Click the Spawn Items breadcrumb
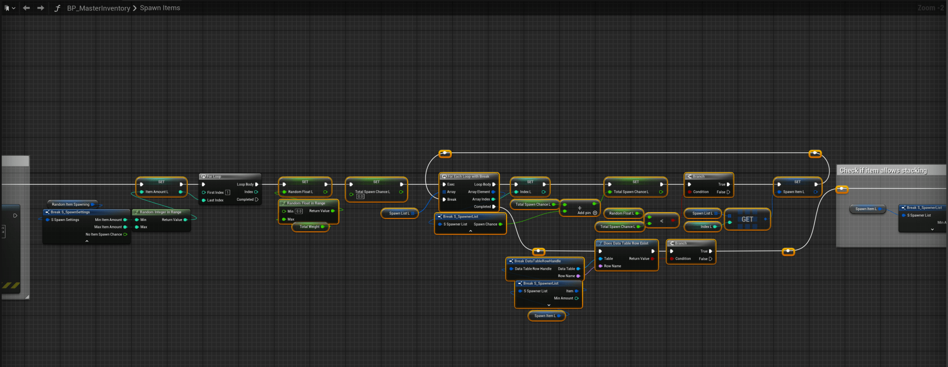 pyautogui.click(x=160, y=8)
